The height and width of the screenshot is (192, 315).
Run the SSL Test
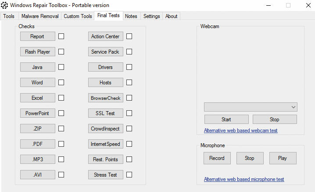(106, 113)
